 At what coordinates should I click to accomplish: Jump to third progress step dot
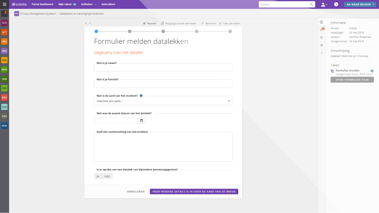pos(163,32)
